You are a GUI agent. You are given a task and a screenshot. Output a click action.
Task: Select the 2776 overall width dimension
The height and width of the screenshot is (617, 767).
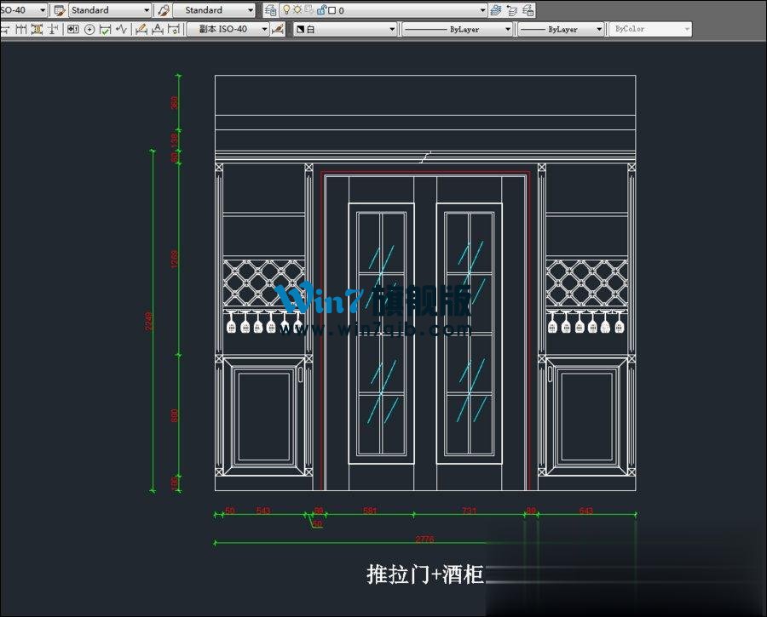[424, 540]
